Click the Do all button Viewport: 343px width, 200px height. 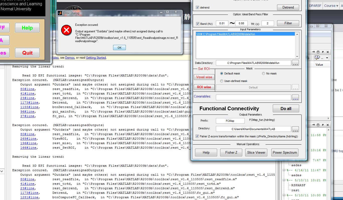286,109
